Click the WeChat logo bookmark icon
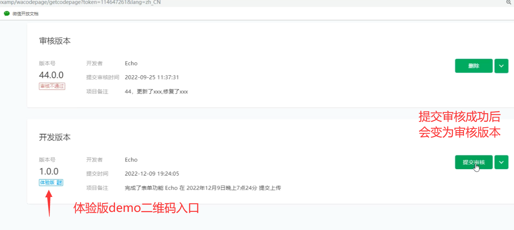 [7, 13]
